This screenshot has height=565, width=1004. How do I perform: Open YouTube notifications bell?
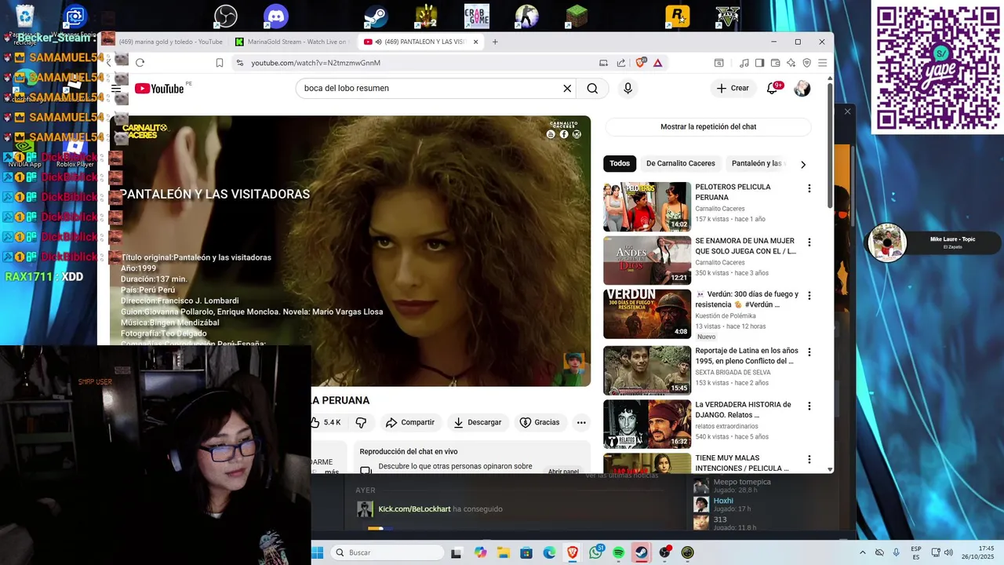(x=773, y=89)
